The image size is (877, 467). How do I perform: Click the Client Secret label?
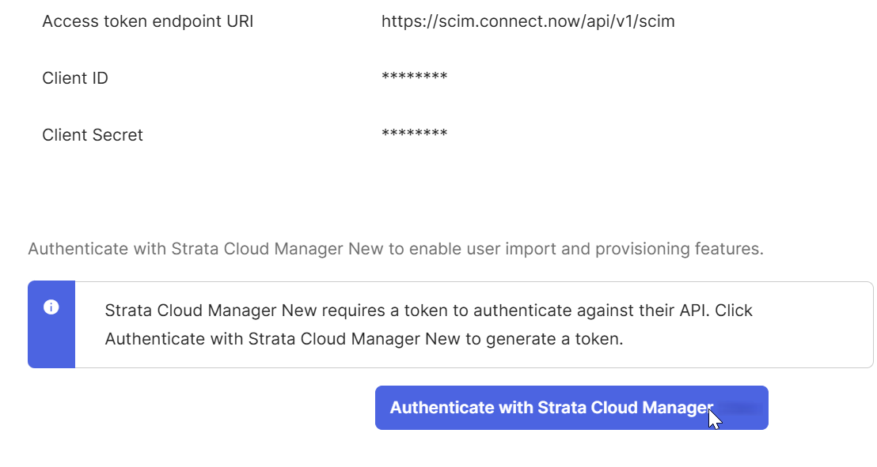[93, 135]
